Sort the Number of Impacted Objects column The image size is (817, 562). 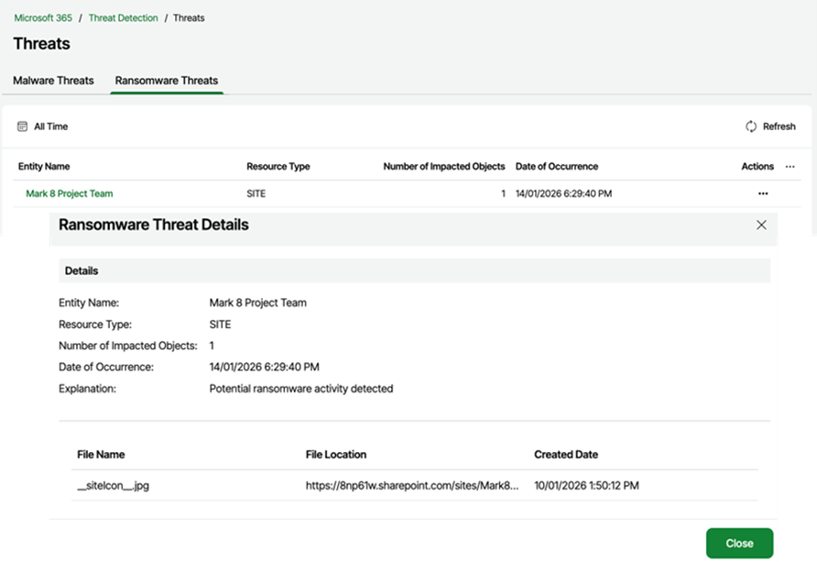[443, 166]
